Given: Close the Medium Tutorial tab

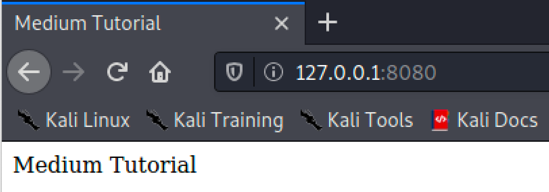Looking at the screenshot, I should [282, 23].
